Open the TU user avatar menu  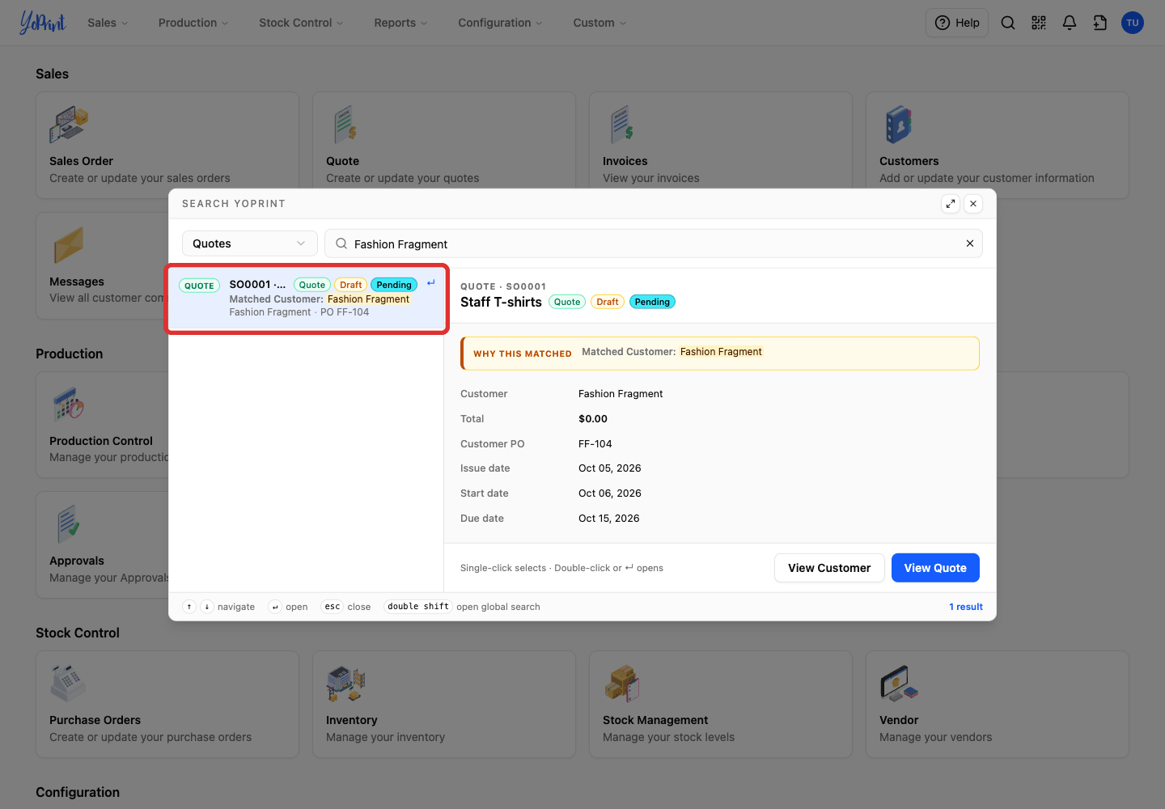click(x=1133, y=23)
